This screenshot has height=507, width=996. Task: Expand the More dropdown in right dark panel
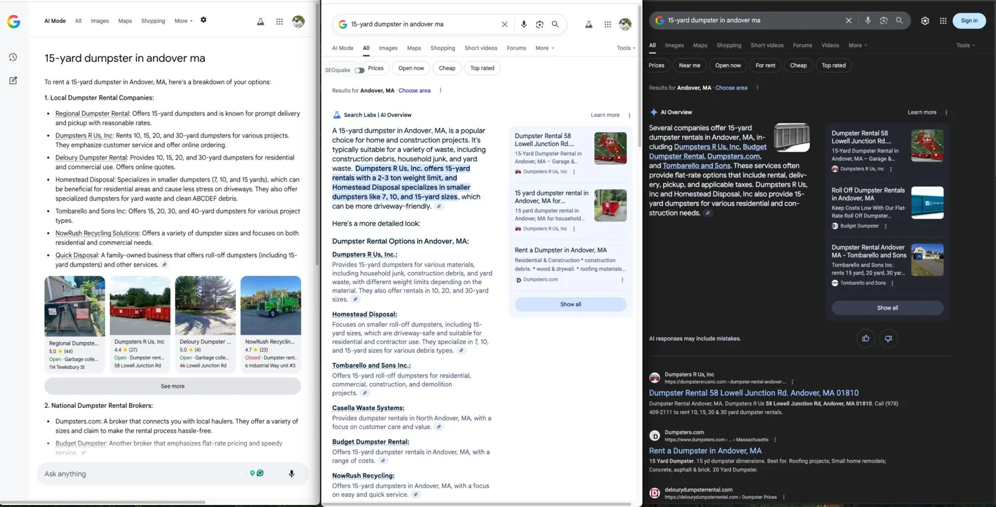pyautogui.click(x=857, y=45)
